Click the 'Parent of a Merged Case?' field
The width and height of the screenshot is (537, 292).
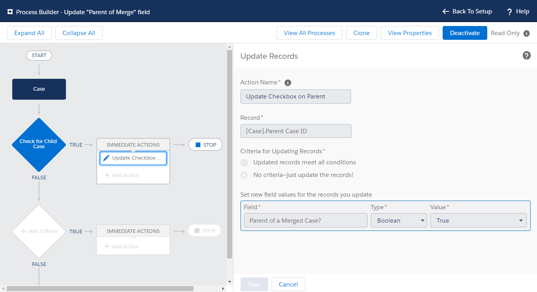(x=306, y=221)
